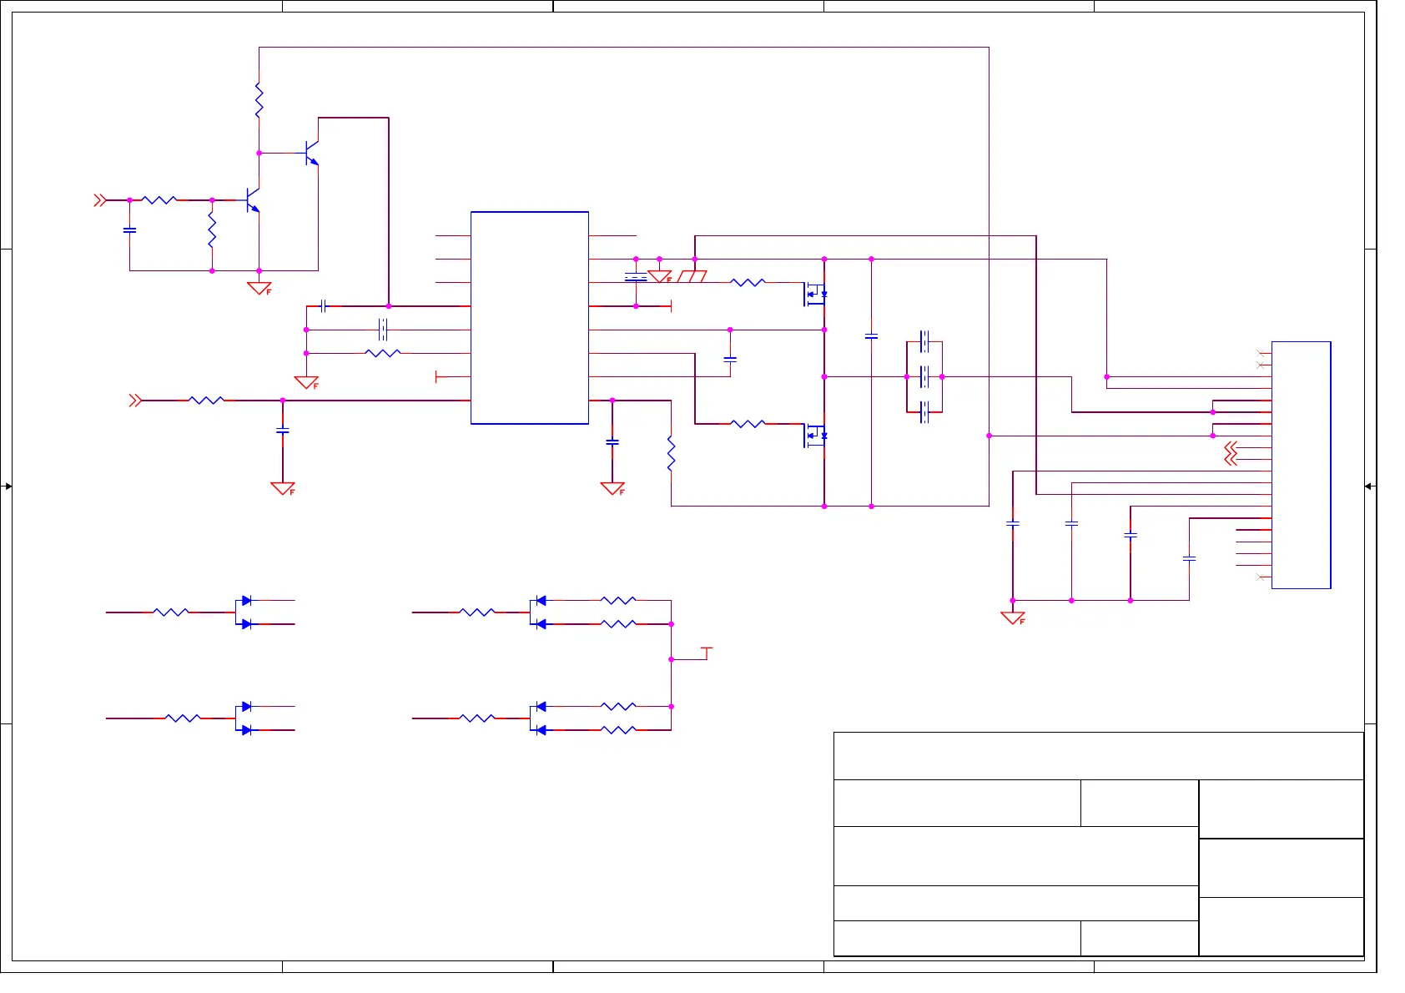Select the T-shaped power symbol between diode networks
1405x993 pixels.
point(707,653)
